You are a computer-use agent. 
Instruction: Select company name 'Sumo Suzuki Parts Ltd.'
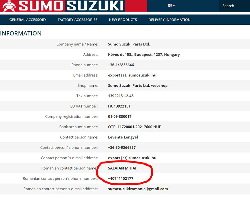129,44
